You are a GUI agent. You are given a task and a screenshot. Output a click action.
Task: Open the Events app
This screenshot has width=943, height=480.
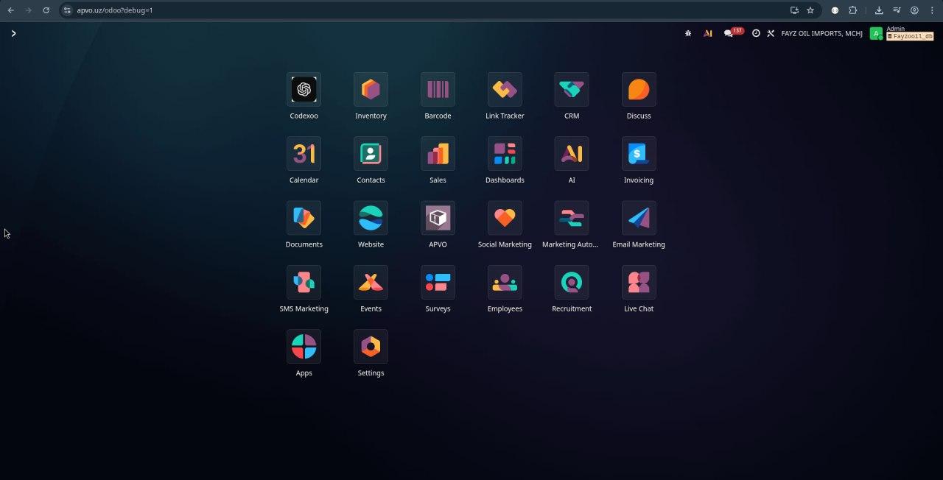(371, 283)
